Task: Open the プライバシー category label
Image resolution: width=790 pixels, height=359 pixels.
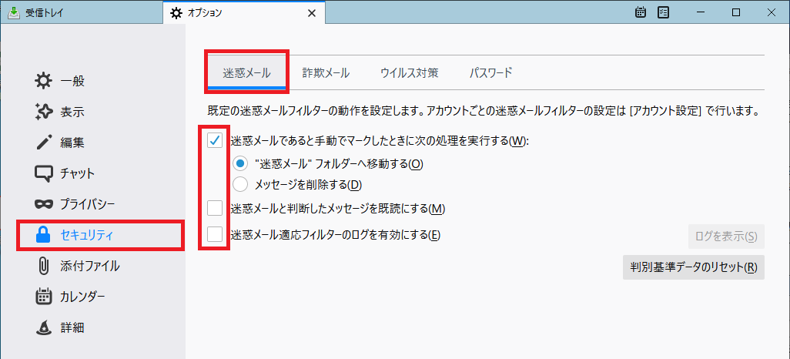Action: [x=88, y=203]
